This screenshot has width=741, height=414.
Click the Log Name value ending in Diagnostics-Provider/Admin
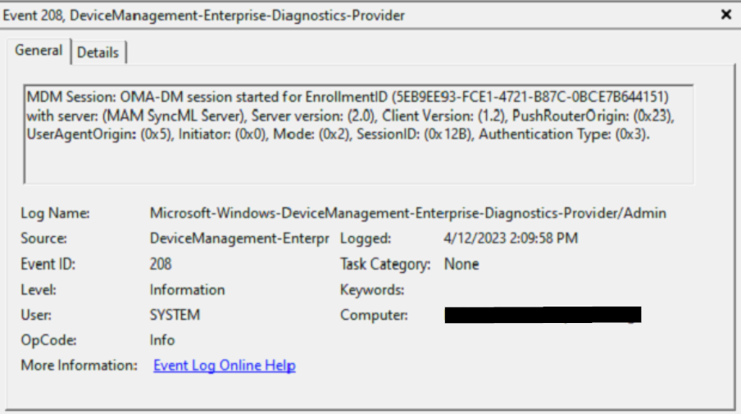pyautogui.click(x=407, y=213)
